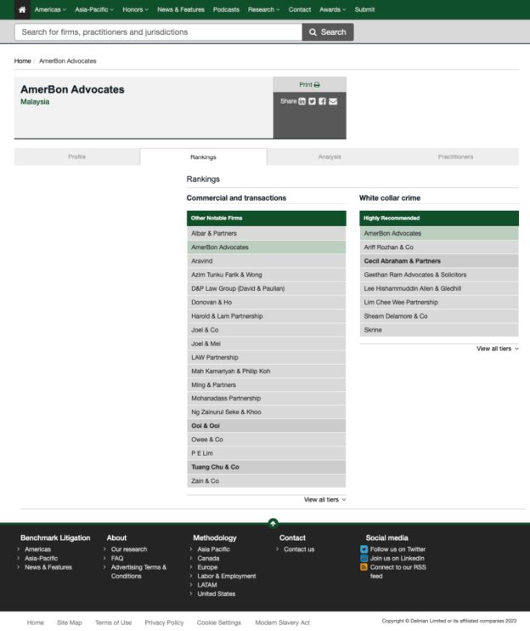Viewport: 530px width, 631px height.
Task: Click the scroll-to-top arrow icon
Action: pyautogui.click(x=272, y=523)
